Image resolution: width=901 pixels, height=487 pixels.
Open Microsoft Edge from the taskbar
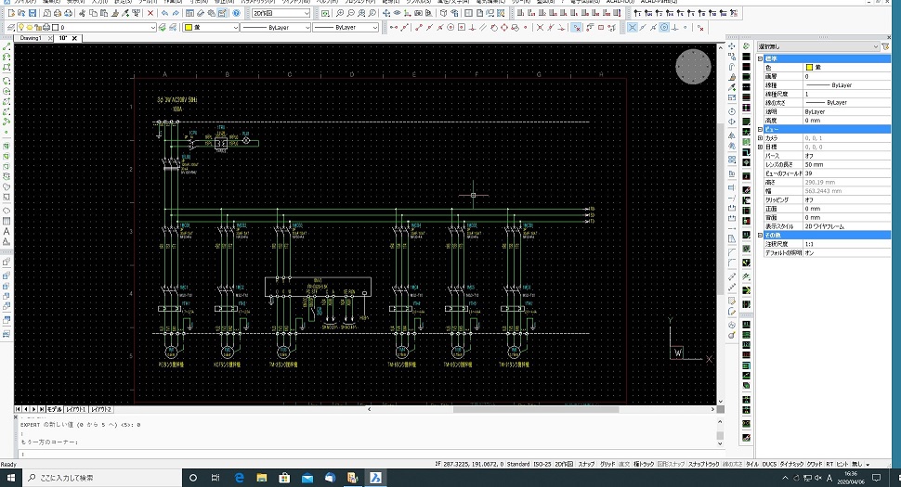pos(240,477)
